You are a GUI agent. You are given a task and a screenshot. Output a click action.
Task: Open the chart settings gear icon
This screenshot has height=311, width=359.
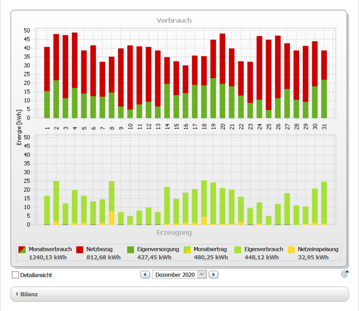pyautogui.click(x=344, y=274)
